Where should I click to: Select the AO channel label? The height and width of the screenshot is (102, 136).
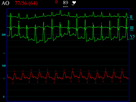[x=5, y=3]
